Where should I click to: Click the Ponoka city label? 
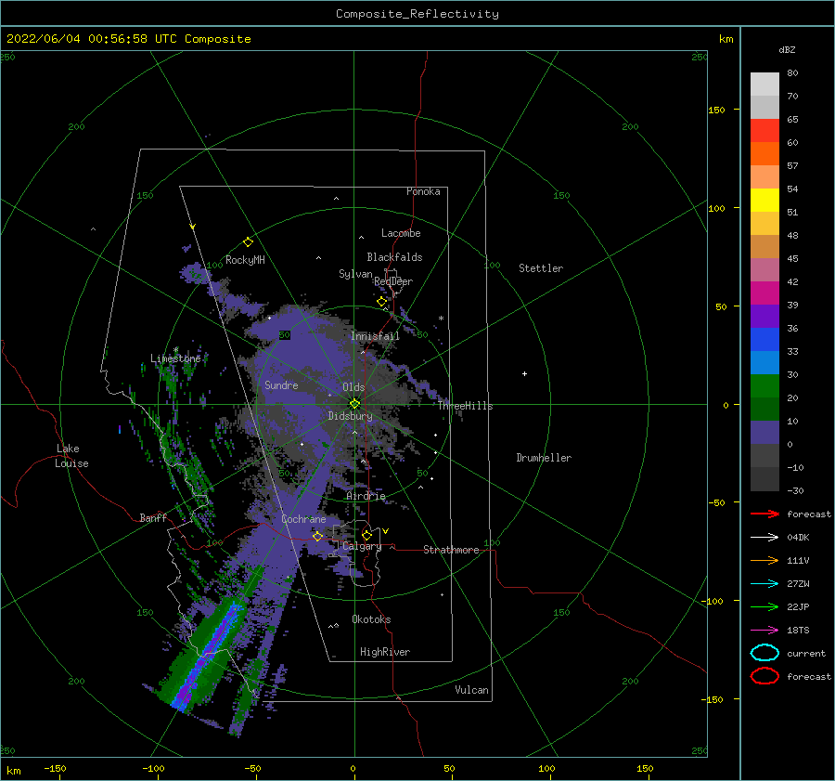(x=423, y=191)
